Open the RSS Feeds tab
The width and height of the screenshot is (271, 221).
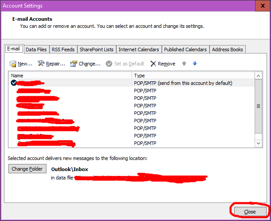(64, 50)
